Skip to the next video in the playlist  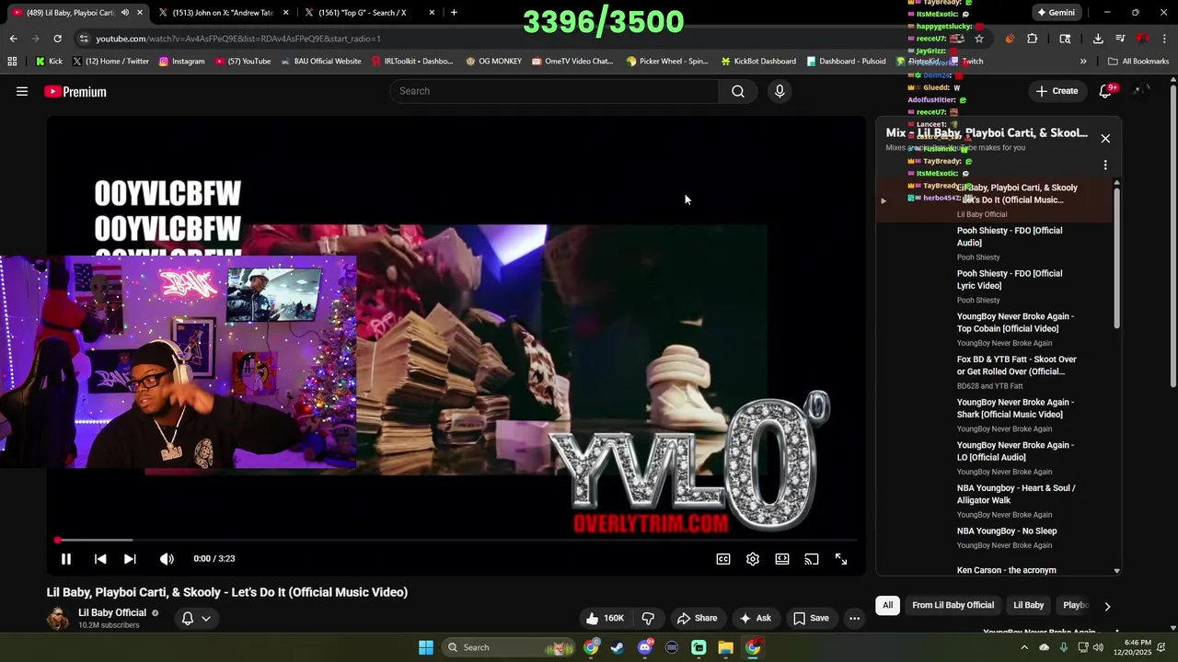[x=130, y=559]
